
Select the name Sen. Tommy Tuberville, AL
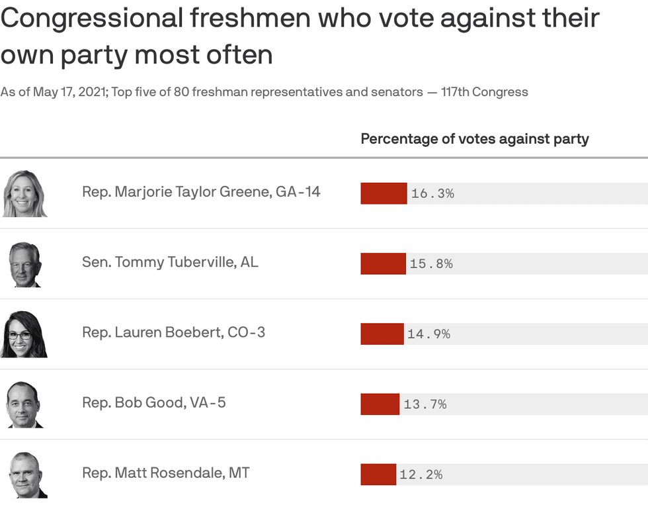[170, 262]
